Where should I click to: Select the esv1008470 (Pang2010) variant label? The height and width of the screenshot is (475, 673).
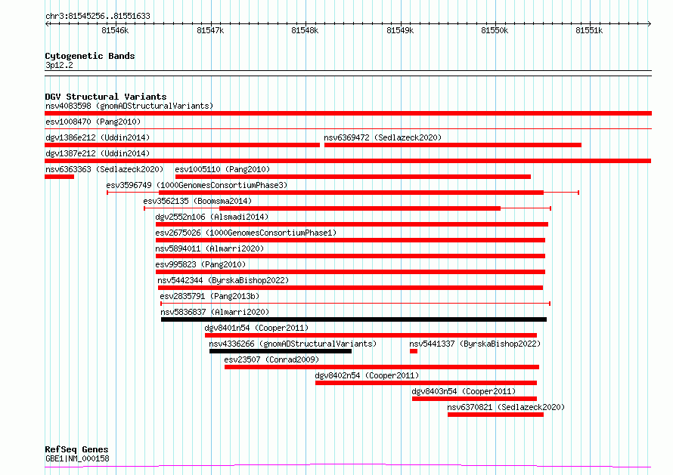click(x=93, y=122)
